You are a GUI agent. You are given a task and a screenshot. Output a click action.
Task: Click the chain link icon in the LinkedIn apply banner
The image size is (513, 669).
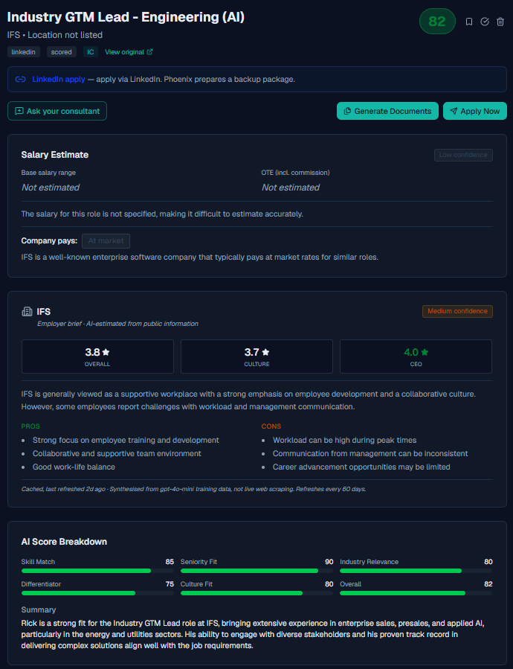pyautogui.click(x=20, y=80)
